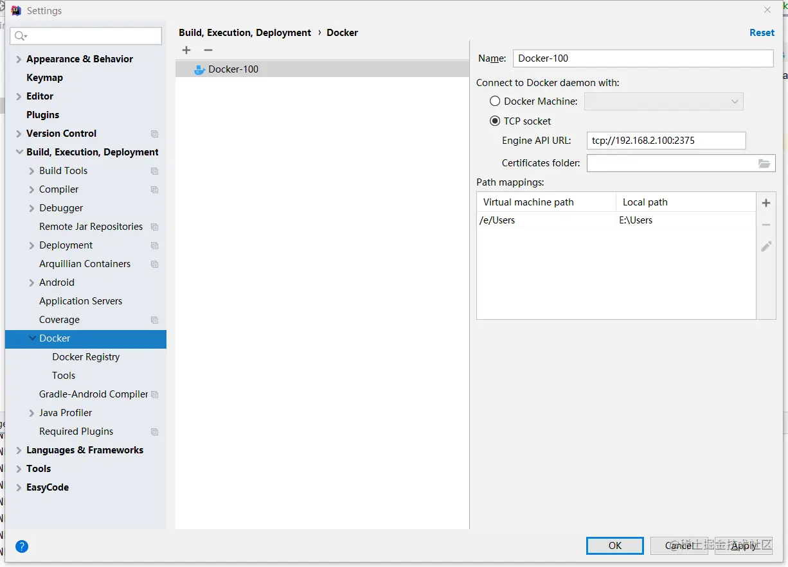Open the Docker Machine dropdown
This screenshot has width=788, height=567.
(663, 101)
